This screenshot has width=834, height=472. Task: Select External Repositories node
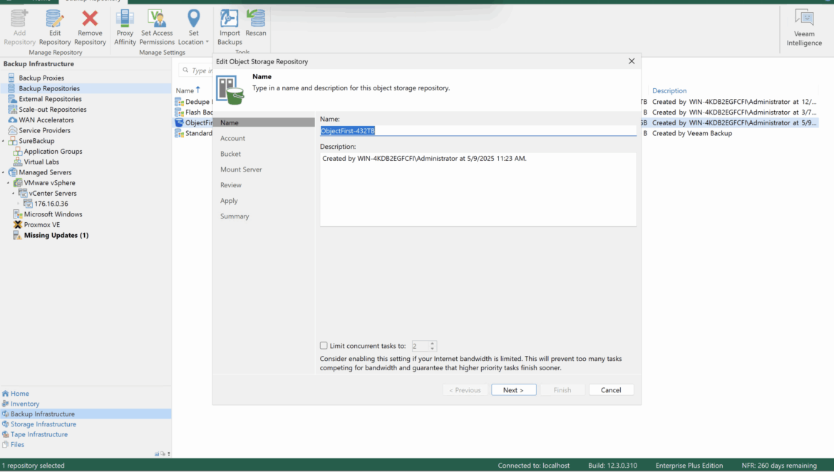point(50,99)
